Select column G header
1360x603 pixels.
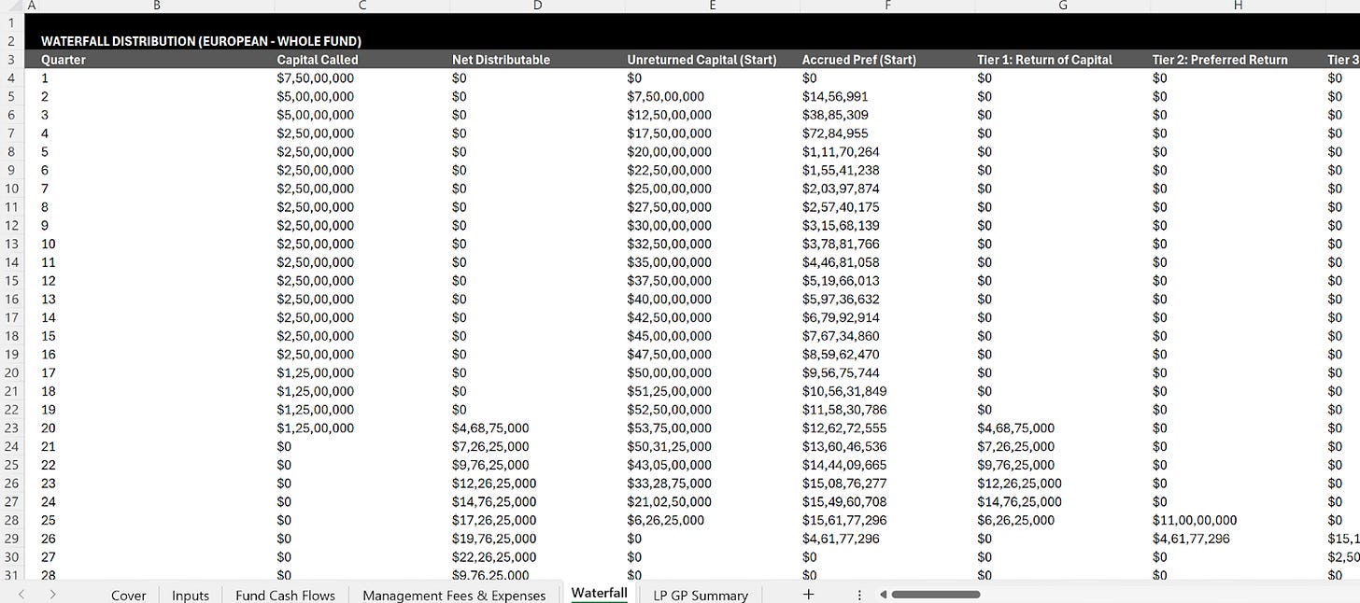point(1062,6)
